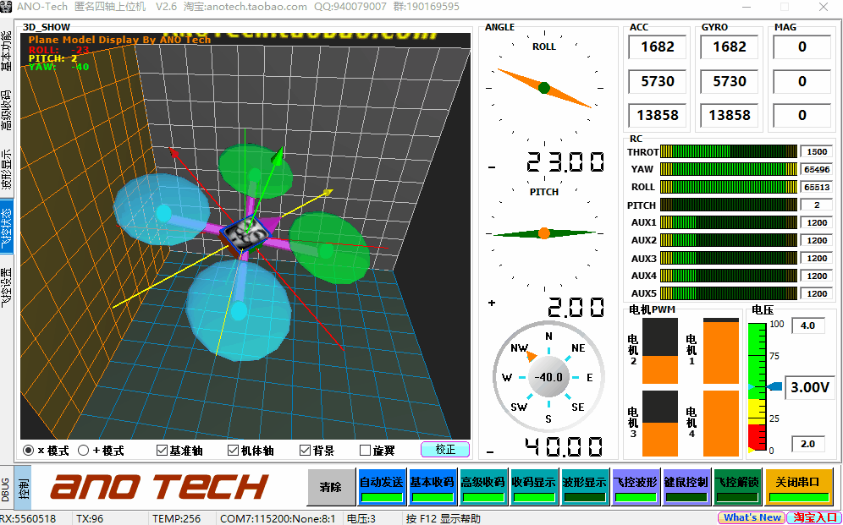Click the ACC value 13858
843x525 pixels.
tap(658, 116)
